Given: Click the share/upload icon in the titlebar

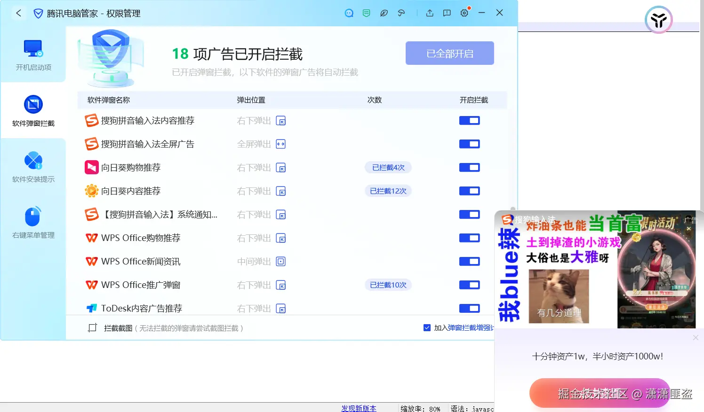Looking at the screenshot, I should (x=430, y=13).
